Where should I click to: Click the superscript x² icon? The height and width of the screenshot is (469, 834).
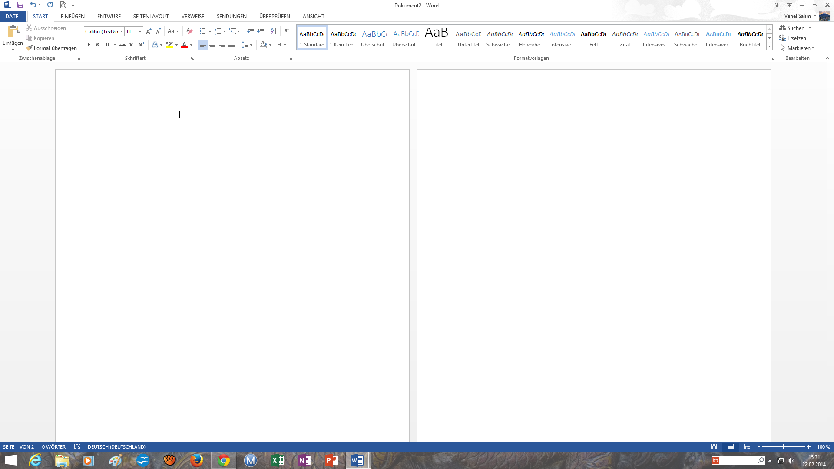point(141,45)
